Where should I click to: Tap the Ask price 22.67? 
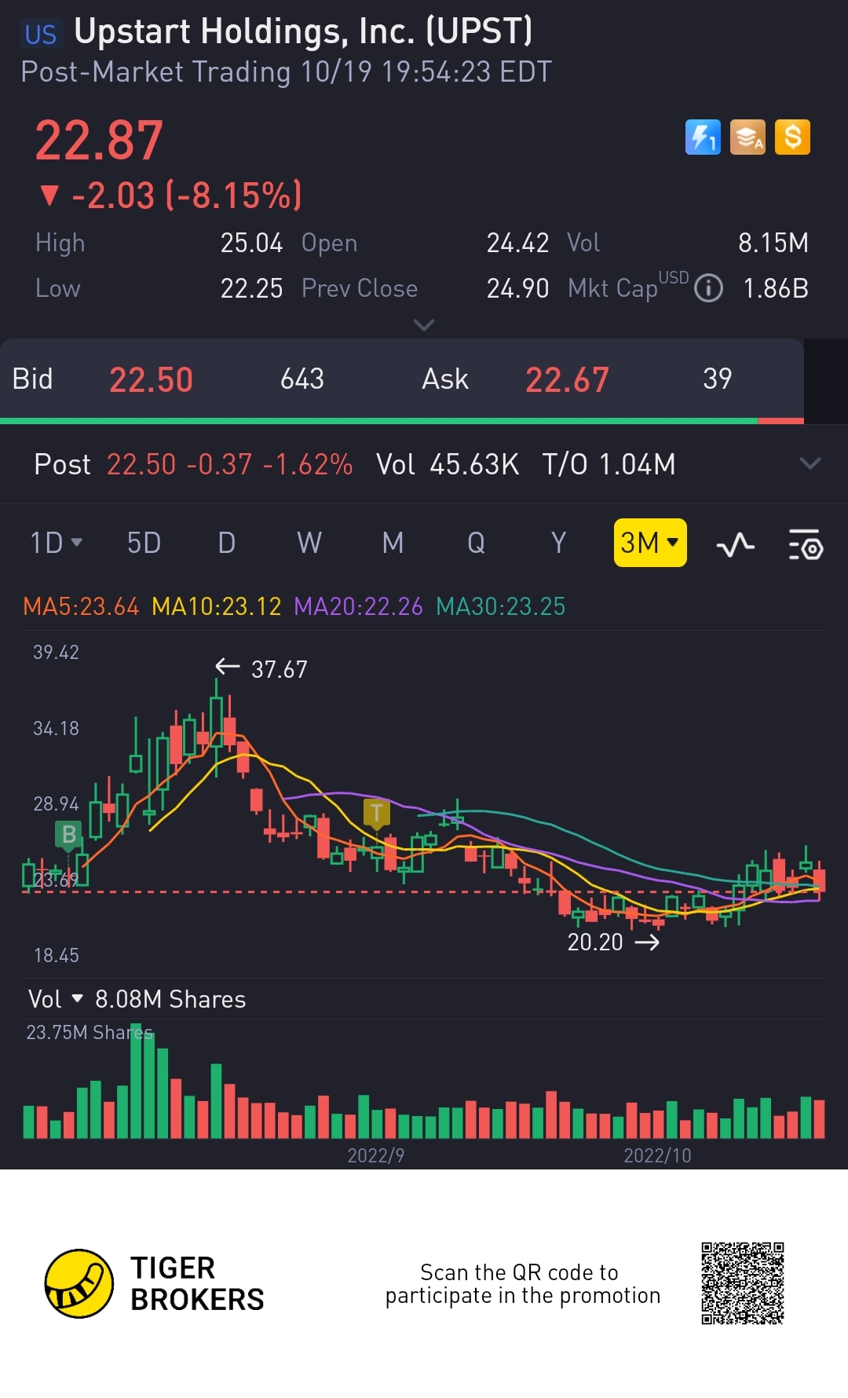click(x=567, y=380)
